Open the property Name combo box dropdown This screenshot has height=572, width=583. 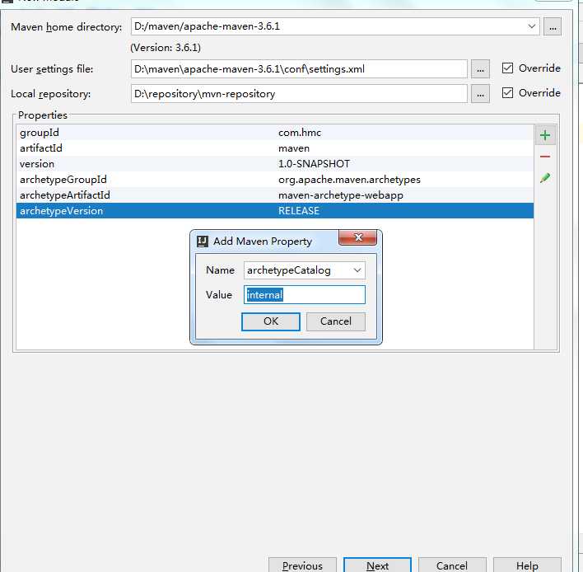point(357,270)
